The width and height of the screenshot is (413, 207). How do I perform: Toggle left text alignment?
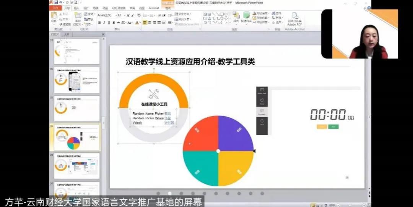pyautogui.click(x=145, y=23)
